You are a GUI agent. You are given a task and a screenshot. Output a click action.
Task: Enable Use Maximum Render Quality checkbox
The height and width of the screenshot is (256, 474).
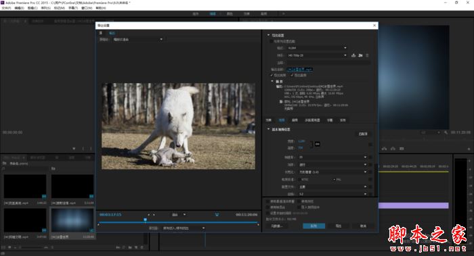click(267, 201)
